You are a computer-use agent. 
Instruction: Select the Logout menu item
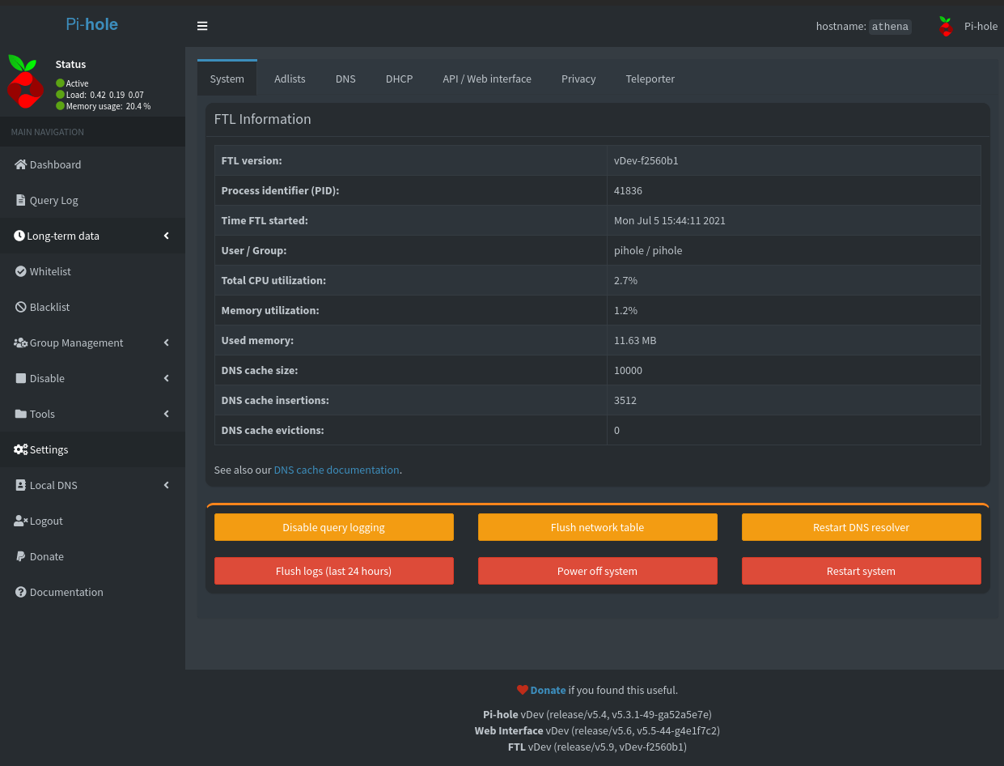pos(92,521)
